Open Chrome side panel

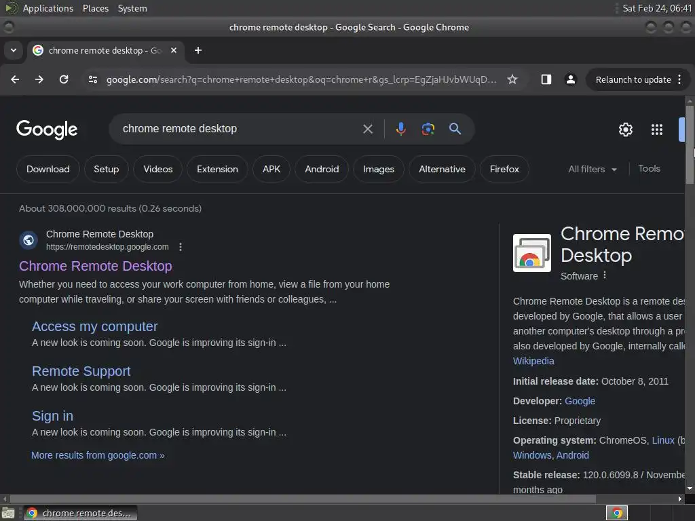point(546,79)
